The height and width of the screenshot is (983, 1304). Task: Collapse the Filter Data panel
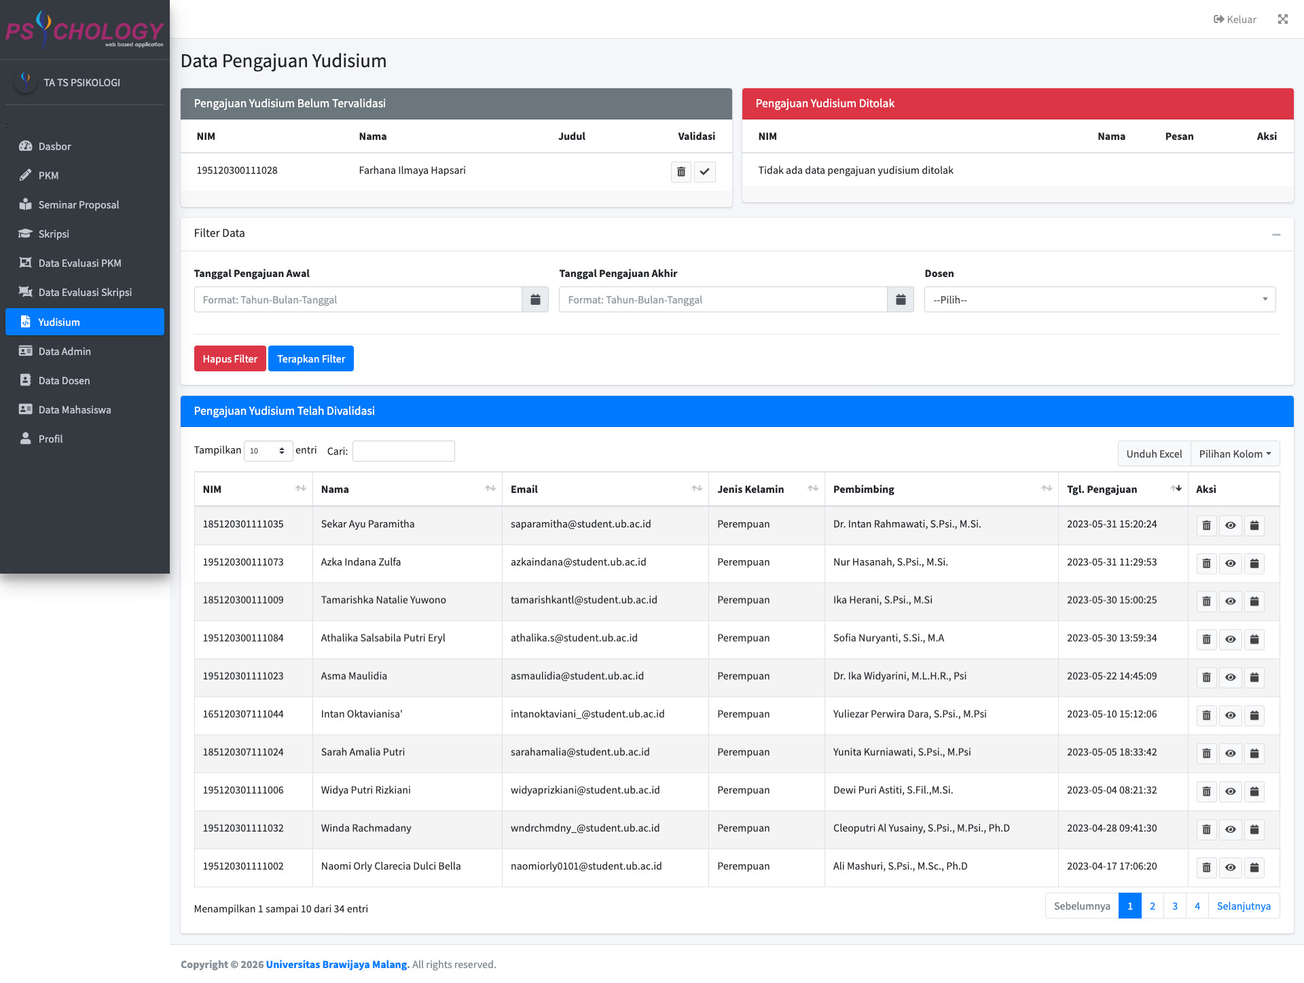[x=1275, y=234]
